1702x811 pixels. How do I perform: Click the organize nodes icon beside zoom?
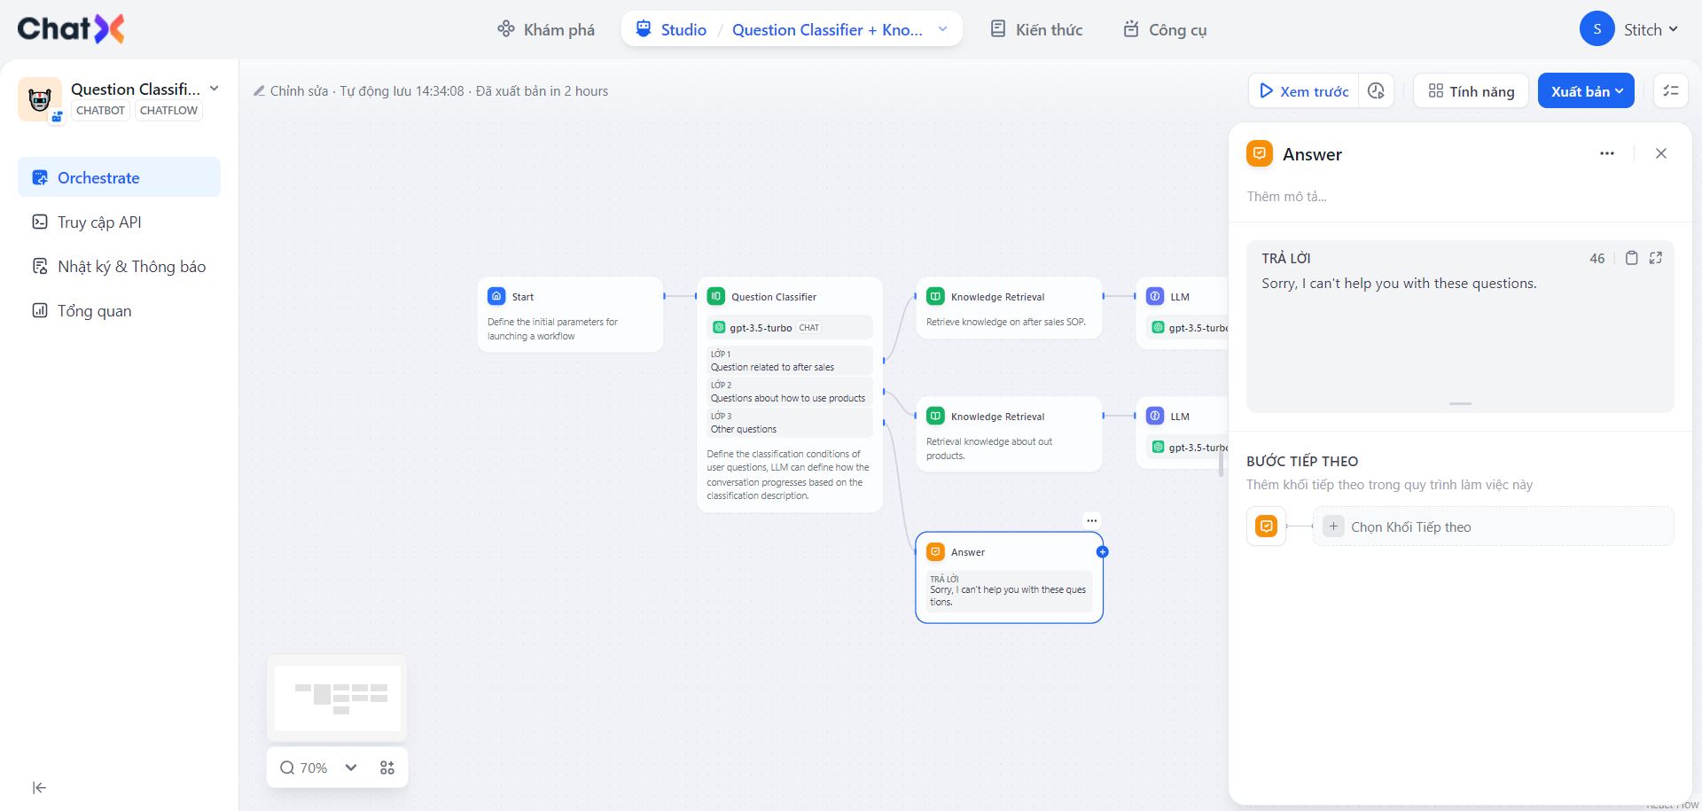[x=387, y=768]
